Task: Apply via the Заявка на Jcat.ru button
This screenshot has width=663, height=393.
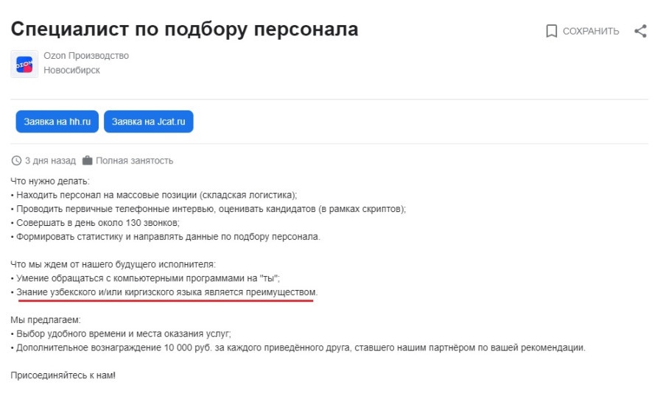Action: (148, 121)
